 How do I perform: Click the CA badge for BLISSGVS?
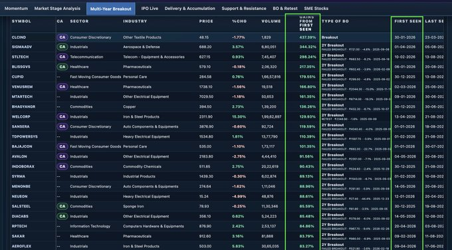point(62,66)
